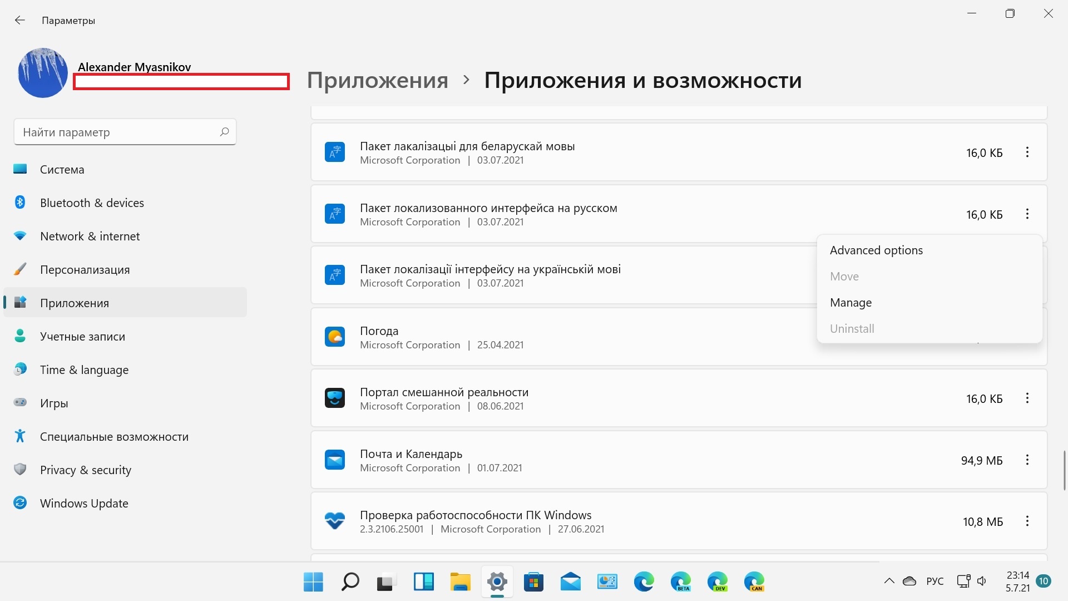1068x601 pixels.
Task: Show hidden tray icons chevron
Action: coord(889,581)
